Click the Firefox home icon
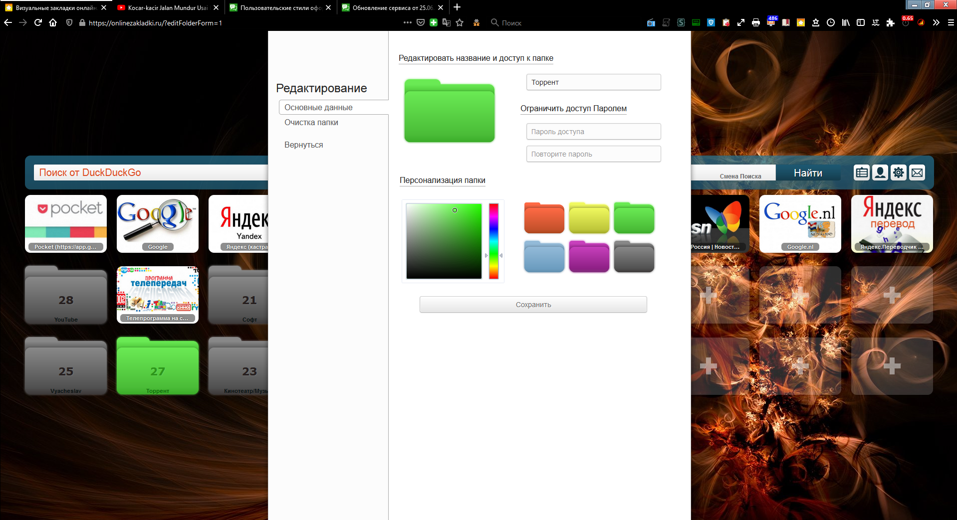 pos(53,22)
